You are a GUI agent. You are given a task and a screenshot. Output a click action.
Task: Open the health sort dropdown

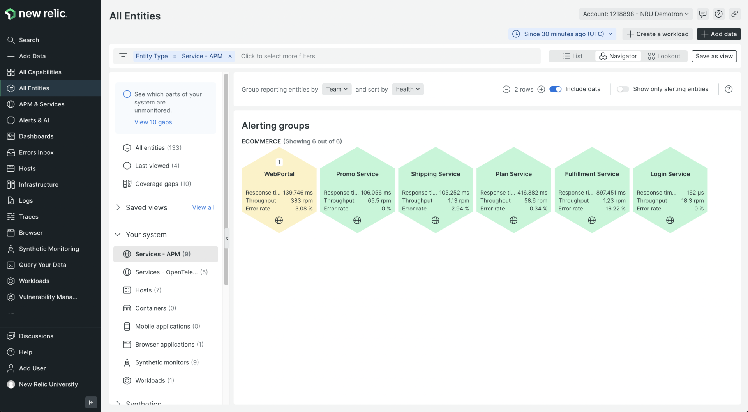point(408,89)
